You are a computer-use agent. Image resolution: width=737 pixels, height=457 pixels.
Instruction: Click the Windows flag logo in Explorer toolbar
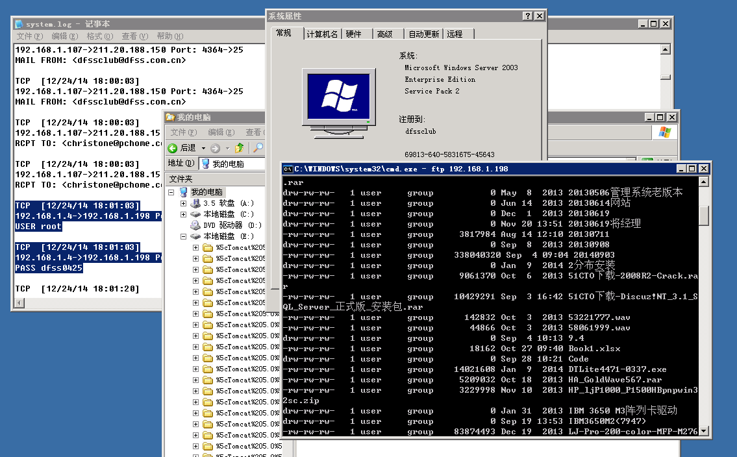pyautogui.click(x=665, y=132)
